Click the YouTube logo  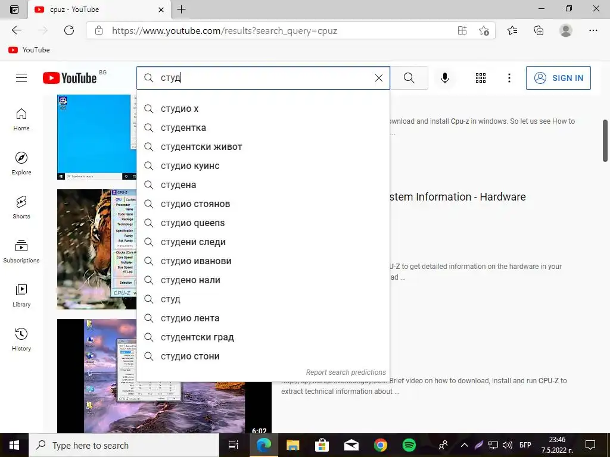tap(70, 78)
